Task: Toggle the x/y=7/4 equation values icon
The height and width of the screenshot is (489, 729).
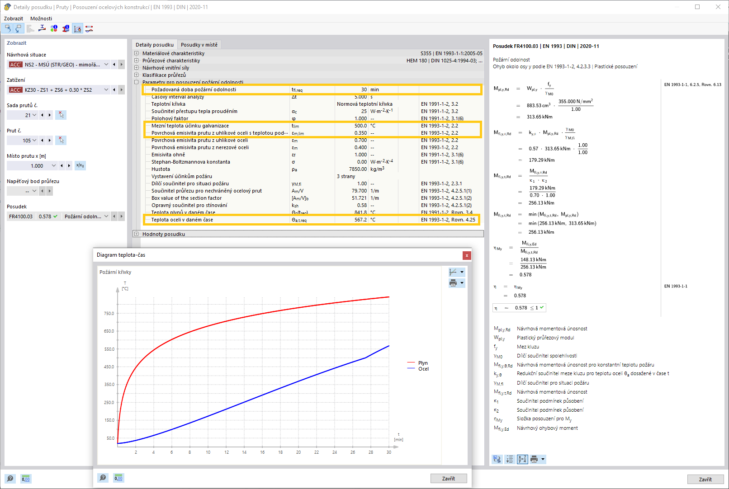Action: 522,459
